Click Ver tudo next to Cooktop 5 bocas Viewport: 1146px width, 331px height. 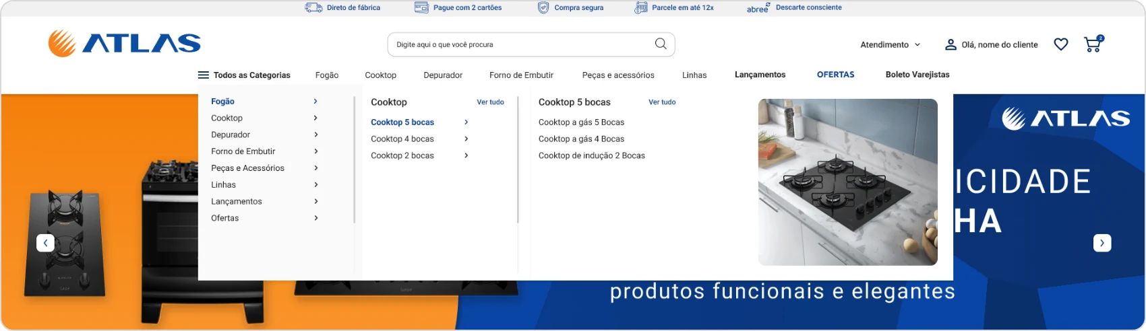click(662, 102)
